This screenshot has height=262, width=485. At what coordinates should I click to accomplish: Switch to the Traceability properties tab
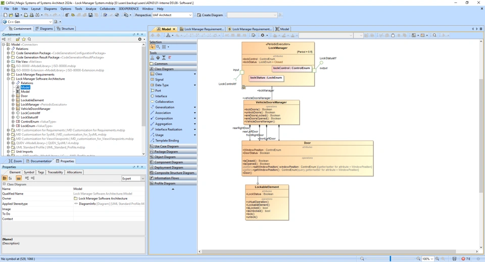point(55,172)
